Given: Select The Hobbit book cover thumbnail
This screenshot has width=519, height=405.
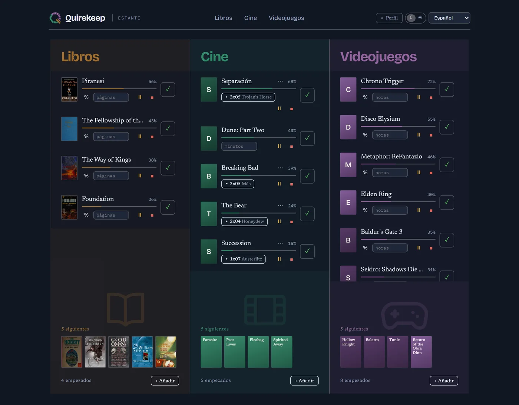Looking at the screenshot, I should 72,352.
